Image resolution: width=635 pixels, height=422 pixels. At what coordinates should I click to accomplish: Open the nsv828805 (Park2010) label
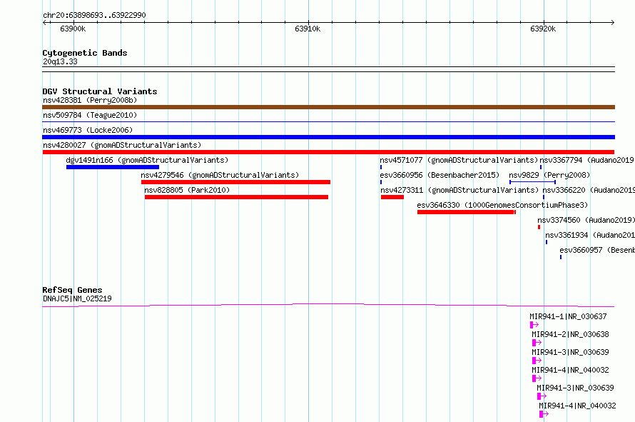point(187,190)
